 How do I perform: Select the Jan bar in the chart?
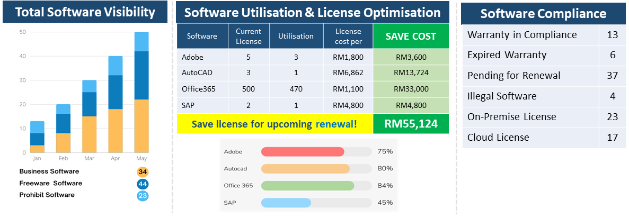pyautogui.click(x=37, y=137)
